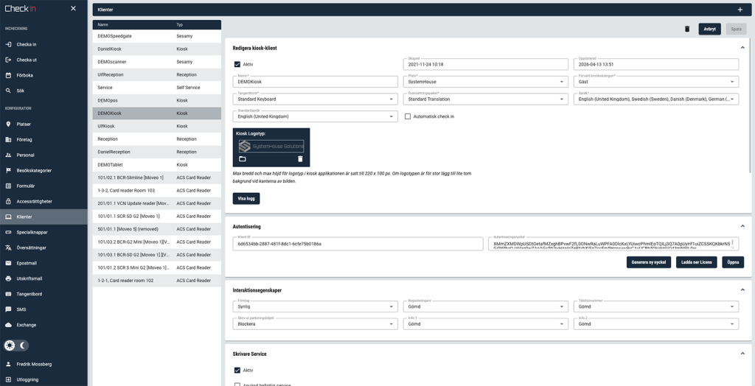Open the Företag visibility dropdown
Image resolution: width=755 pixels, height=386 pixels.
pyautogui.click(x=315, y=306)
